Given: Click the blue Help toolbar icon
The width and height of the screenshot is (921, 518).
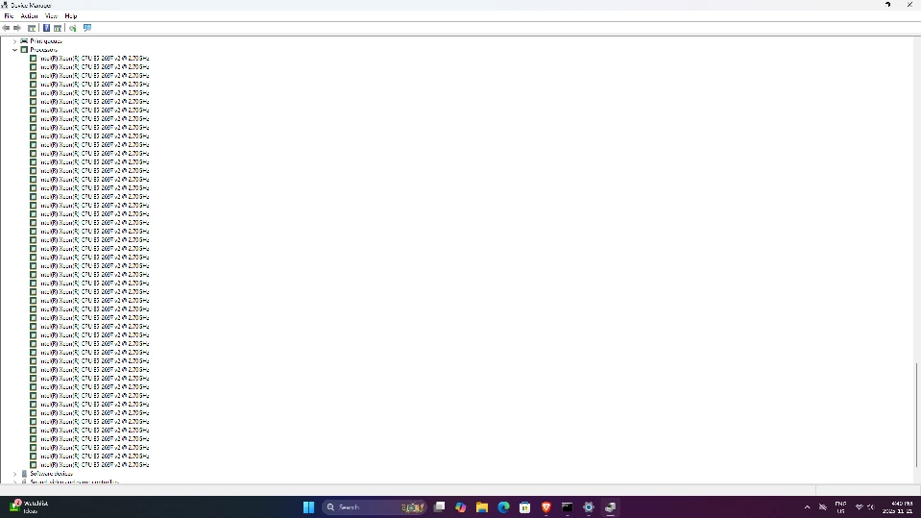Looking at the screenshot, I should click(x=45, y=28).
